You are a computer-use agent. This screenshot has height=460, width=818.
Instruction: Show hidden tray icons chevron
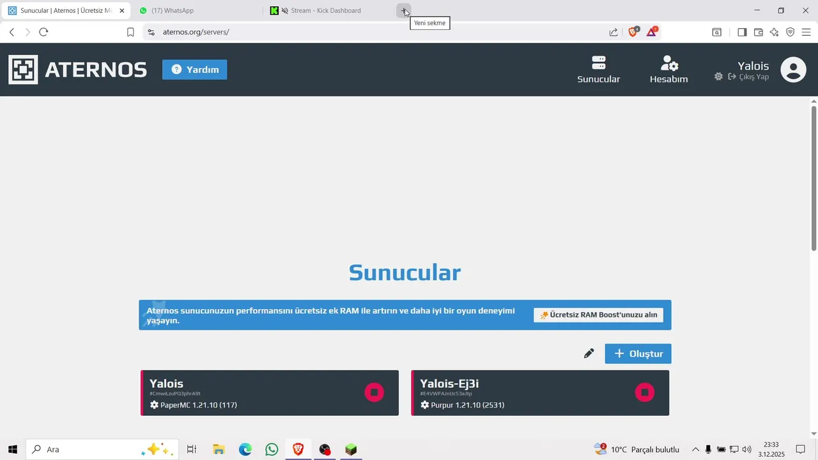coord(696,449)
